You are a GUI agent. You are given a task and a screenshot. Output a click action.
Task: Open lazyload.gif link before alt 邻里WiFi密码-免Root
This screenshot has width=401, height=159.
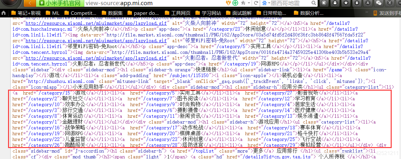pyautogui.click(x=96, y=41)
